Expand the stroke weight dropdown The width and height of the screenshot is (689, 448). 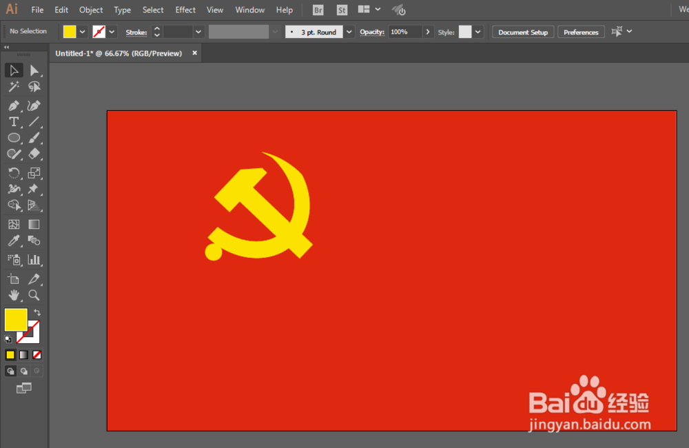click(x=198, y=32)
